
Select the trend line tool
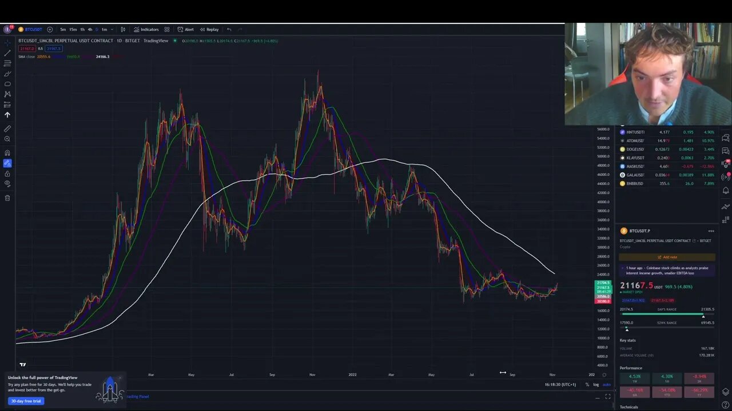point(7,53)
